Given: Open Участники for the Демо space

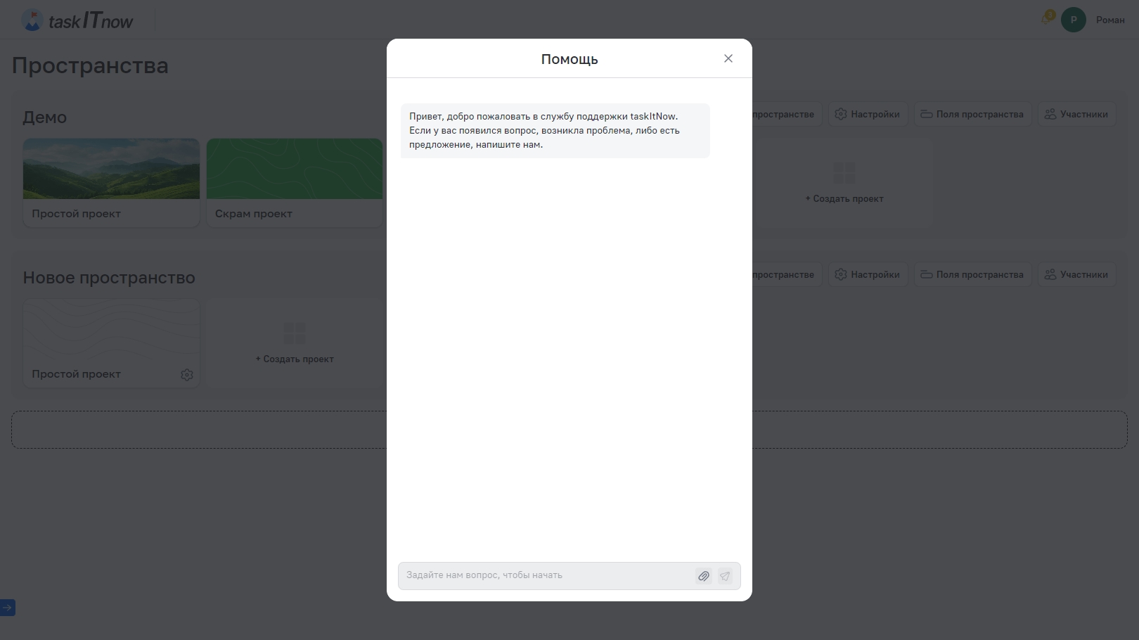Looking at the screenshot, I should pos(1076,115).
